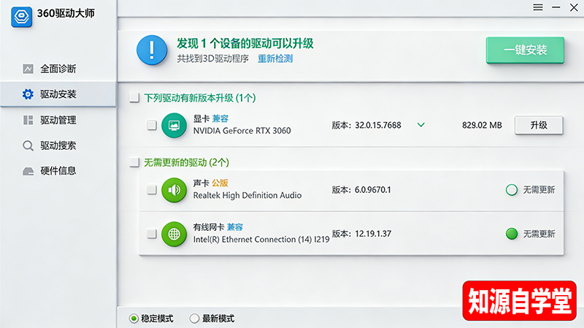
Task: Tick the Realtek High Definition Audio checkbox
Action: point(152,190)
